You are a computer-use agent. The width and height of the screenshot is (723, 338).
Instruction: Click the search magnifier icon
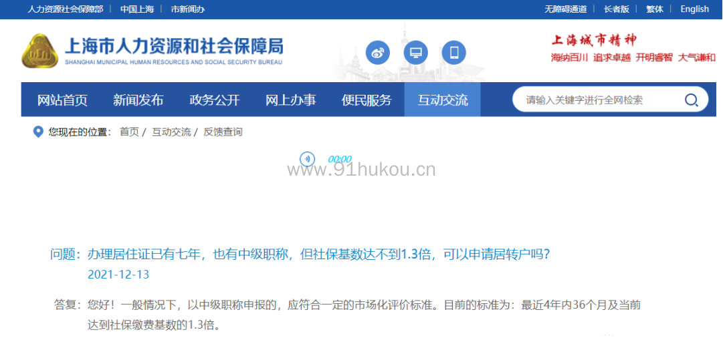pyautogui.click(x=691, y=100)
